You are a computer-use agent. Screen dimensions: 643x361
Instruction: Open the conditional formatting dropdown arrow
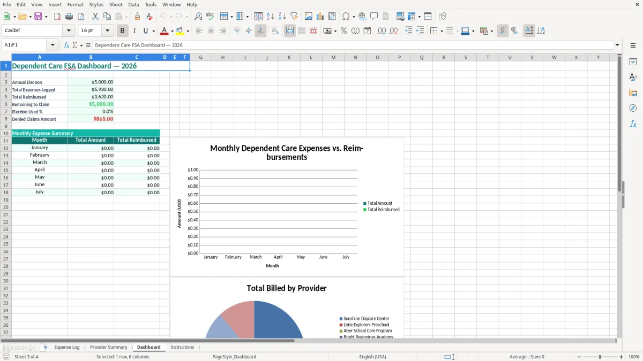tap(491, 31)
